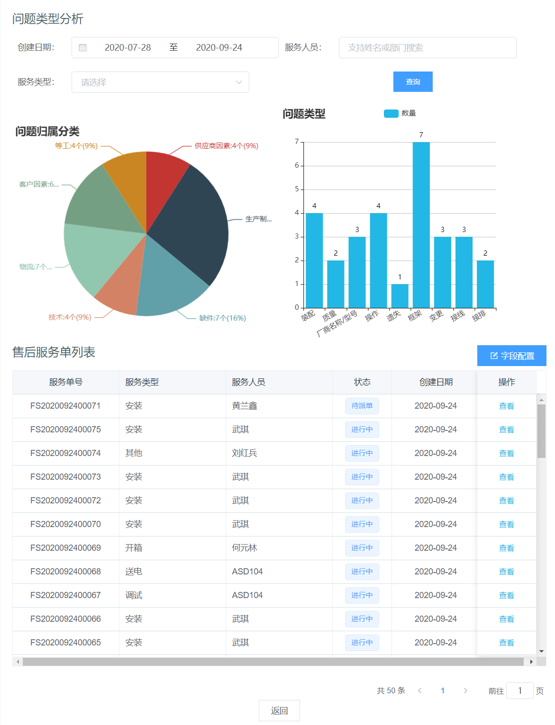Image resolution: width=555 pixels, height=725 pixels.
Task: Click the calendar icon in date range
Action: [82, 48]
